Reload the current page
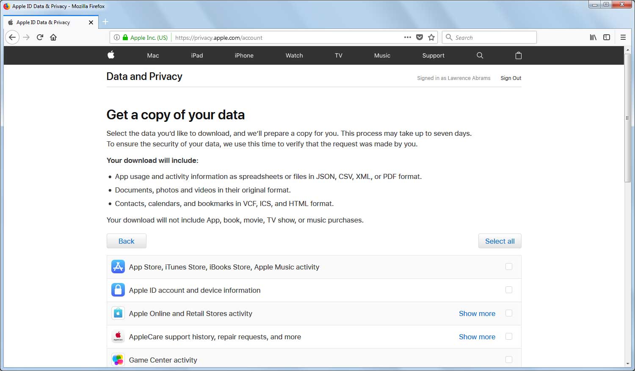Screen dimensions: 635x371 (40, 37)
